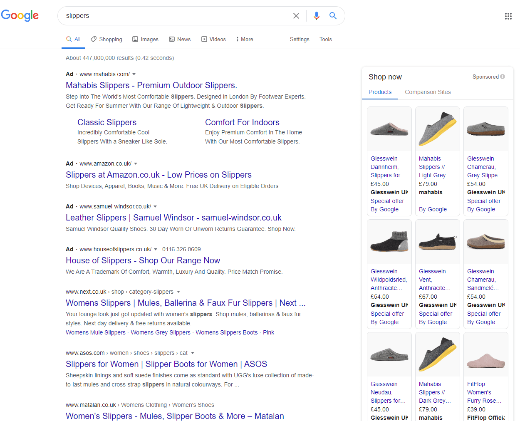Image resolution: width=520 pixels, height=421 pixels.
Task: Open Giesswein Dannheim product title link
Action: pyautogui.click(x=388, y=167)
